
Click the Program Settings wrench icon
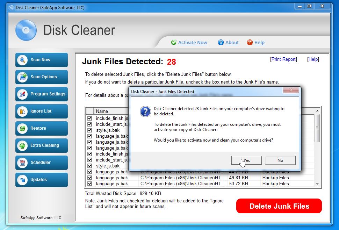22,94
